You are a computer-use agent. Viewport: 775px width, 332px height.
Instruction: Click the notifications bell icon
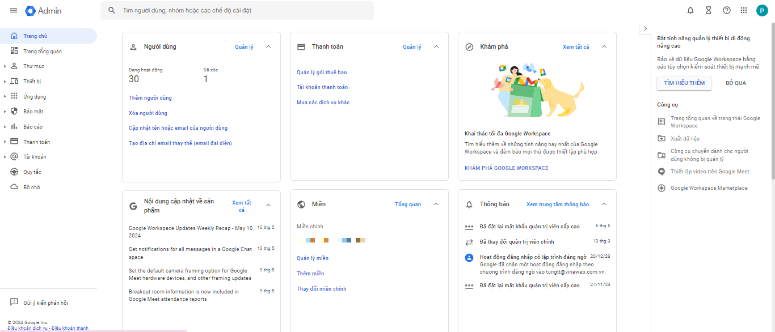[690, 10]
